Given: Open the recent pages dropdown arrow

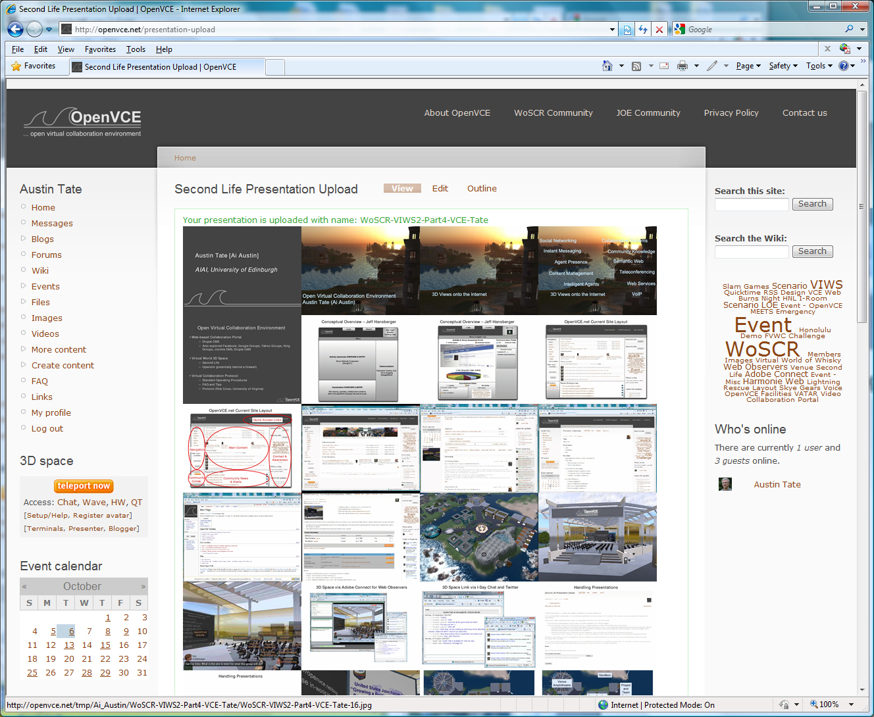Looking at the screenshot, I should 49,30.
